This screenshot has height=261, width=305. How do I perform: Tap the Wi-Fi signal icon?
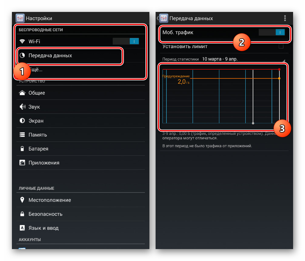22,41
